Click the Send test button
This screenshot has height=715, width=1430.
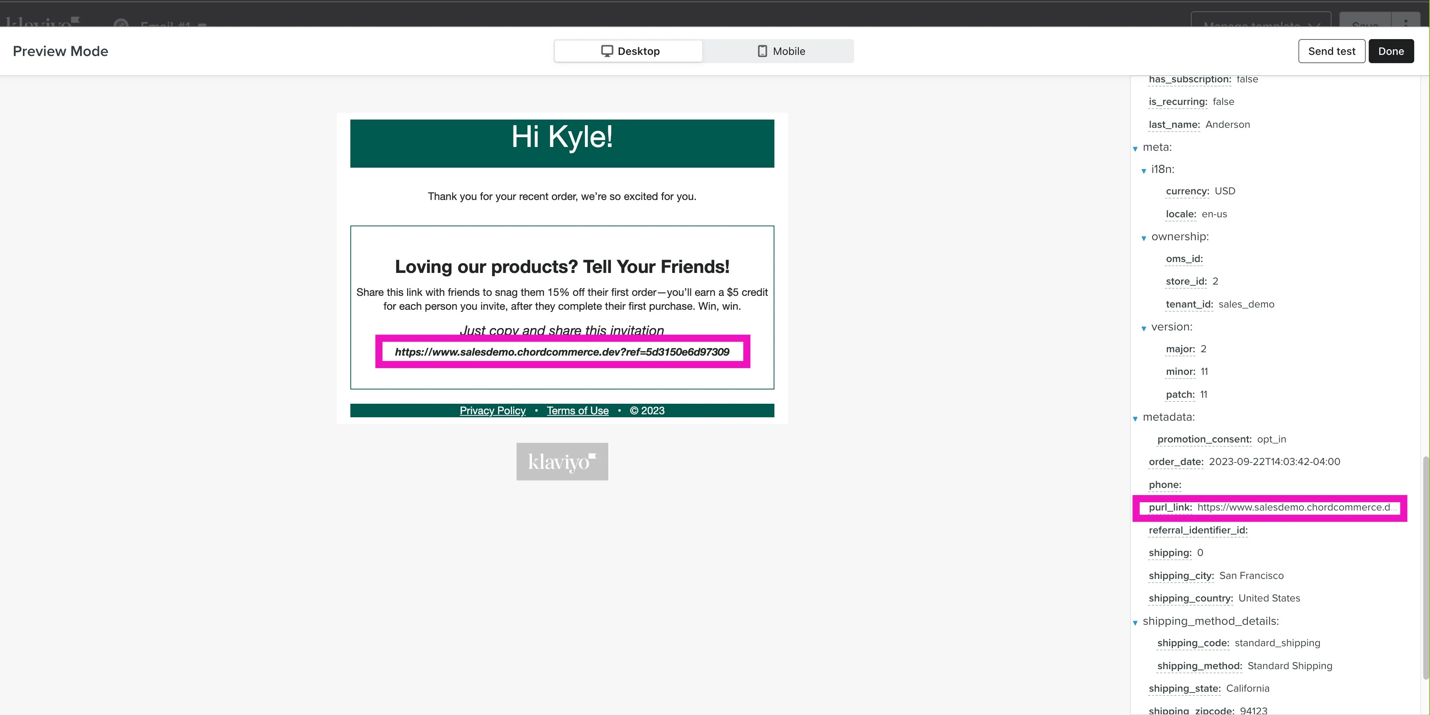point(1331,51)
